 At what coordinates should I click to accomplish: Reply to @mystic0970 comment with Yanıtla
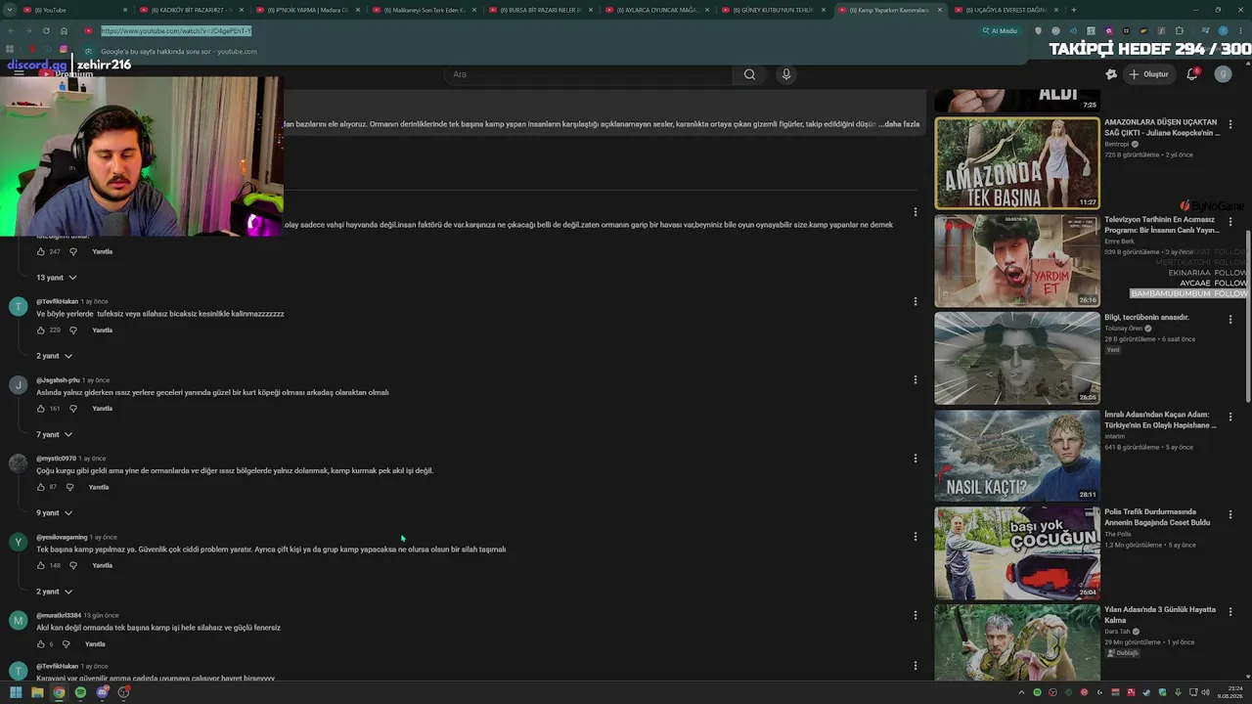[99, 487]
